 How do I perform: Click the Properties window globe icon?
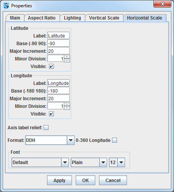point(6,6)
